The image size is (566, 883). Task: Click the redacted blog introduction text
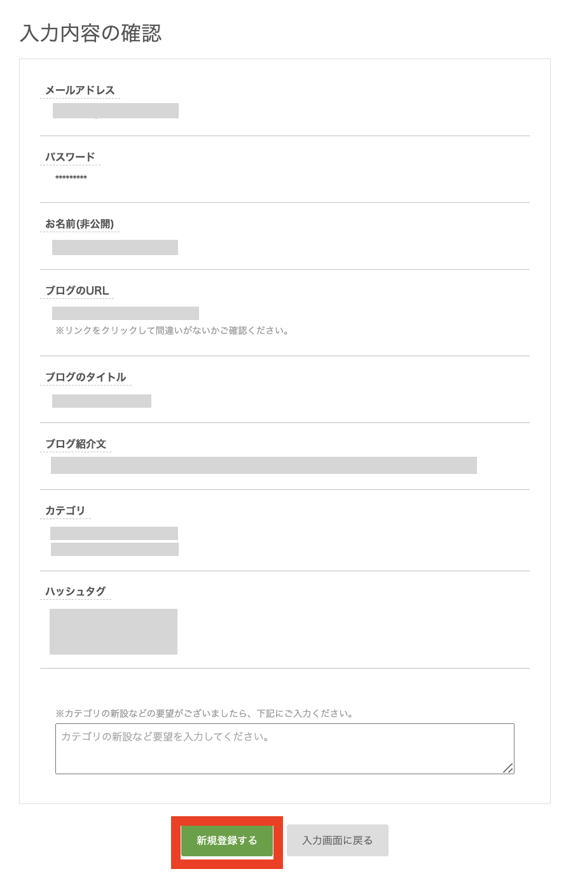tap(264, 465)
